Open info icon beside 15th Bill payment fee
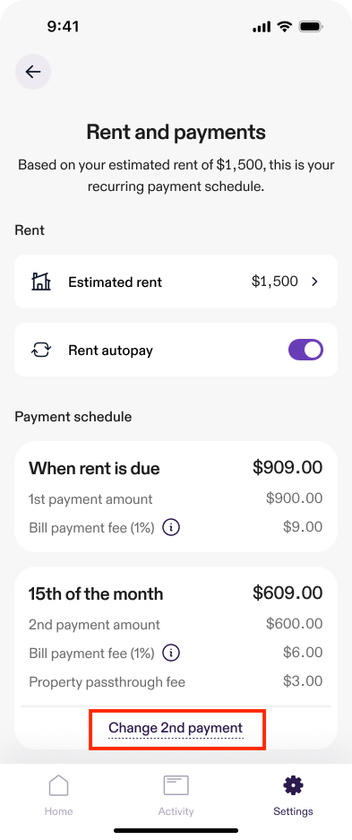 [x=171, y=653]
